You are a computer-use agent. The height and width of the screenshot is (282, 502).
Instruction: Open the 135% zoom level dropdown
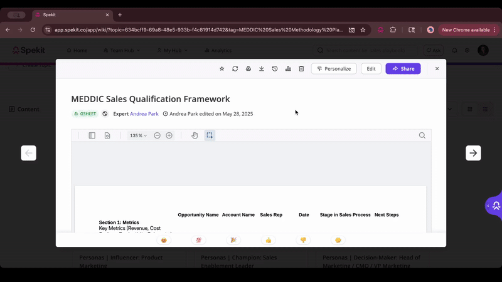(138, 135)
